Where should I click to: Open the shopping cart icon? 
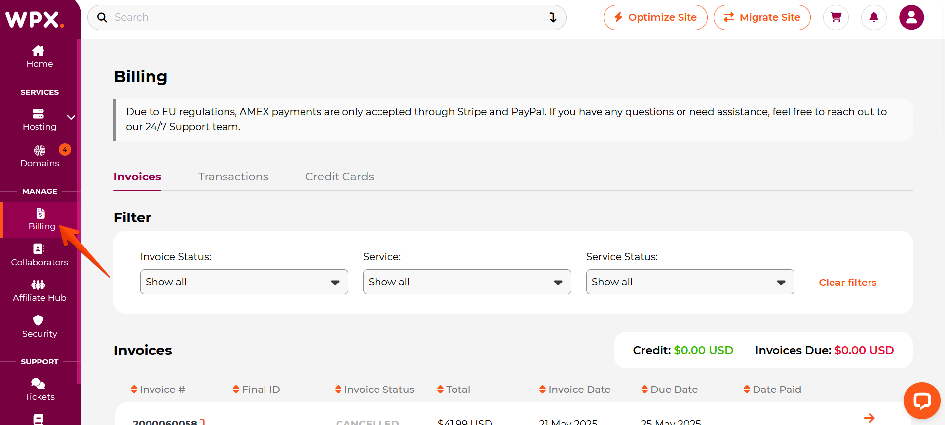point(836,18)
